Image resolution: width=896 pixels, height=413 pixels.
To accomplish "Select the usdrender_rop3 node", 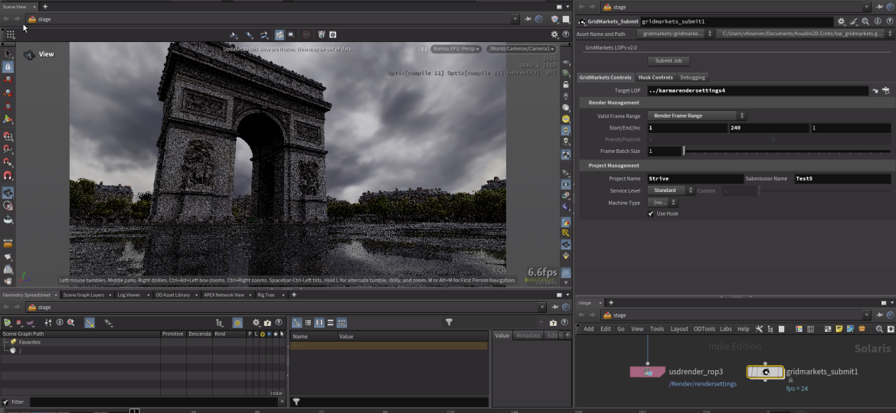I will [648, 372].
